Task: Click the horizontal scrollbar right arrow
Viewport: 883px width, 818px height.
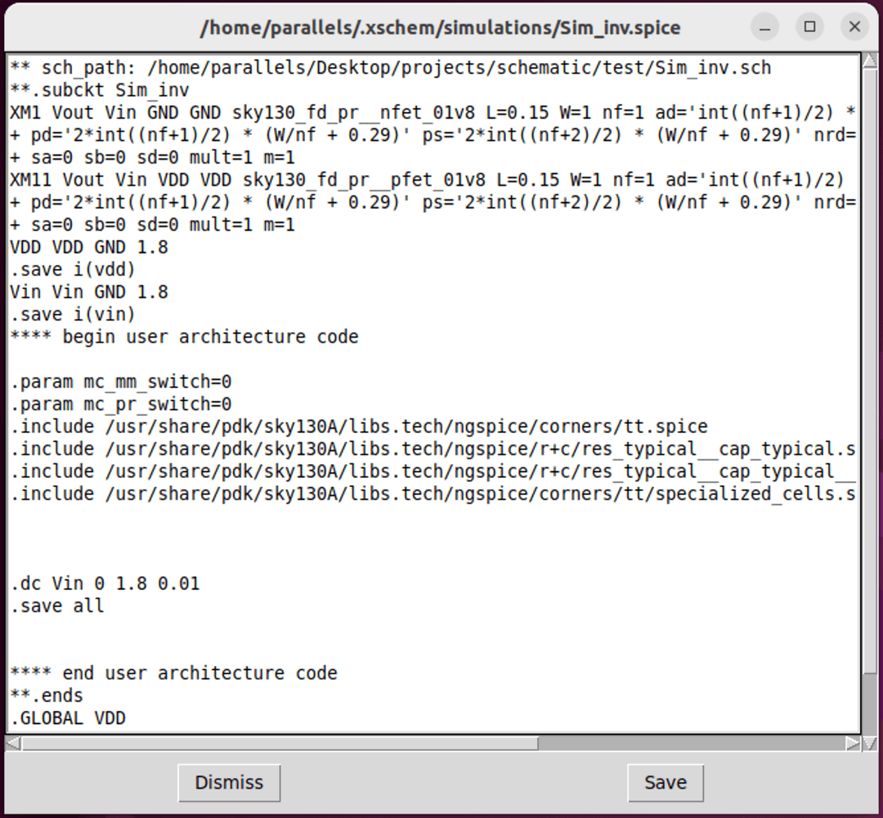Action: pyautogui.click(x=853, y=744)
